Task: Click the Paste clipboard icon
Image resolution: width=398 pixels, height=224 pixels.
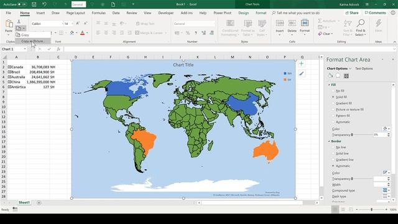Action: click(9, 24)
